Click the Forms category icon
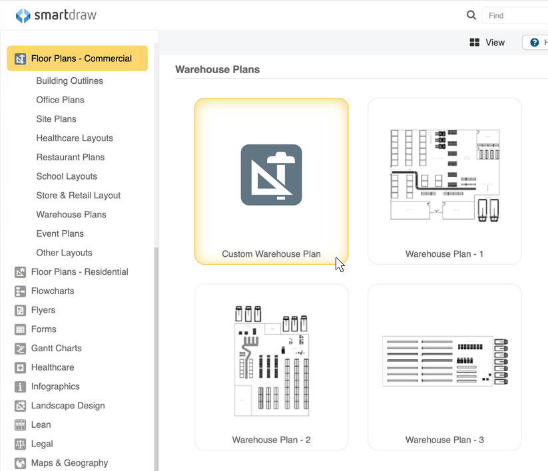Screen dimensions: 548x471 (x=20, y=329)
